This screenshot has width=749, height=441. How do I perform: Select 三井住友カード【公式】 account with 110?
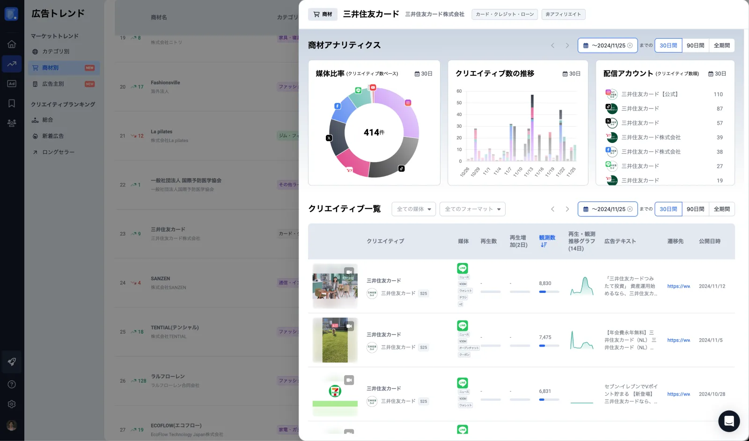pyautogui.click(x=665, y=94)
